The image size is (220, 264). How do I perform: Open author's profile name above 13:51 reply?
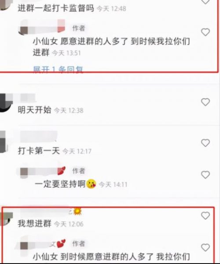coord(42,27)
